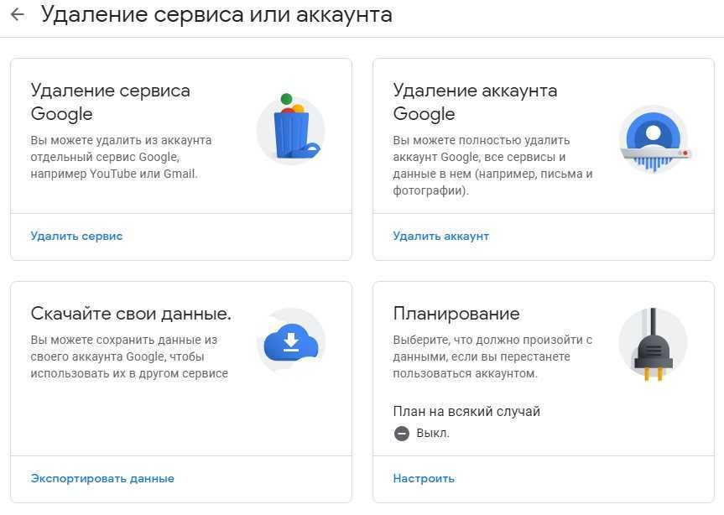
Task: Click the description mentioning YouTube или Gmail
Action: coord(121,157)
